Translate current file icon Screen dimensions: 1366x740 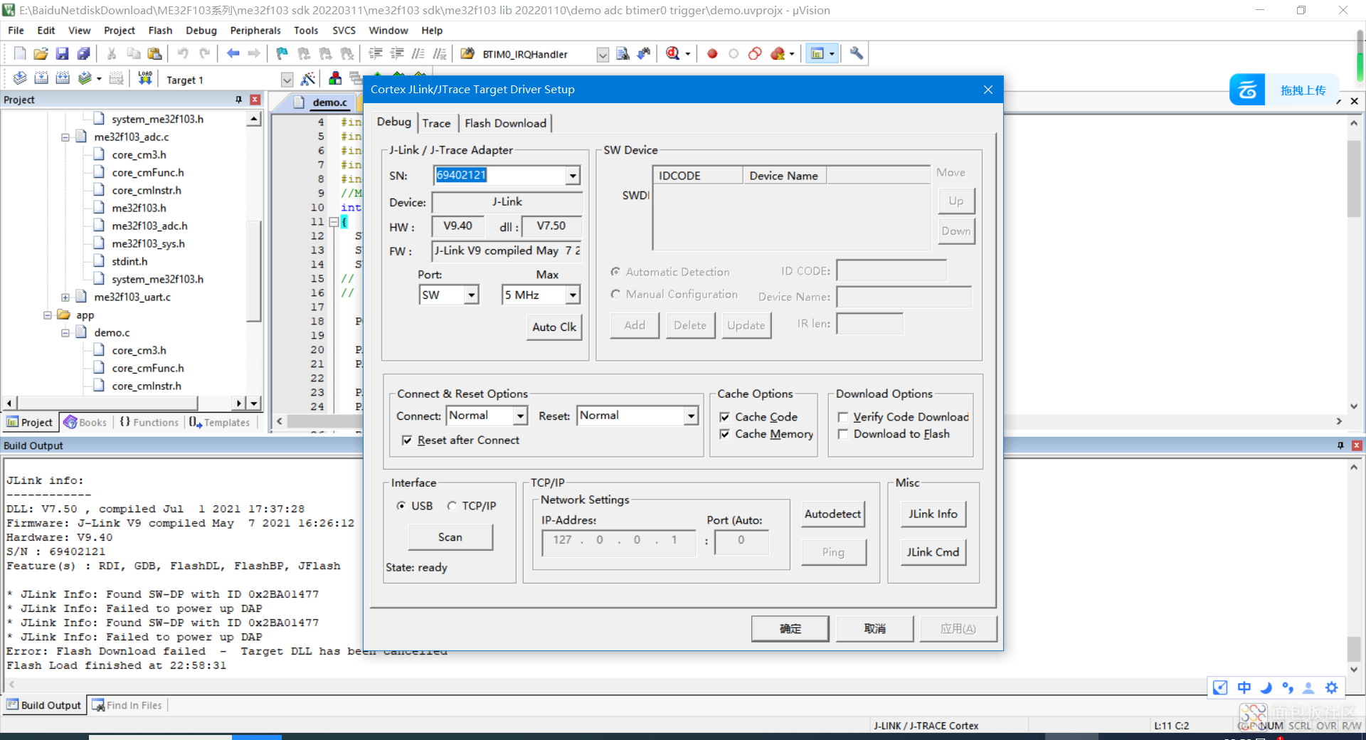(x=20, y=78)
